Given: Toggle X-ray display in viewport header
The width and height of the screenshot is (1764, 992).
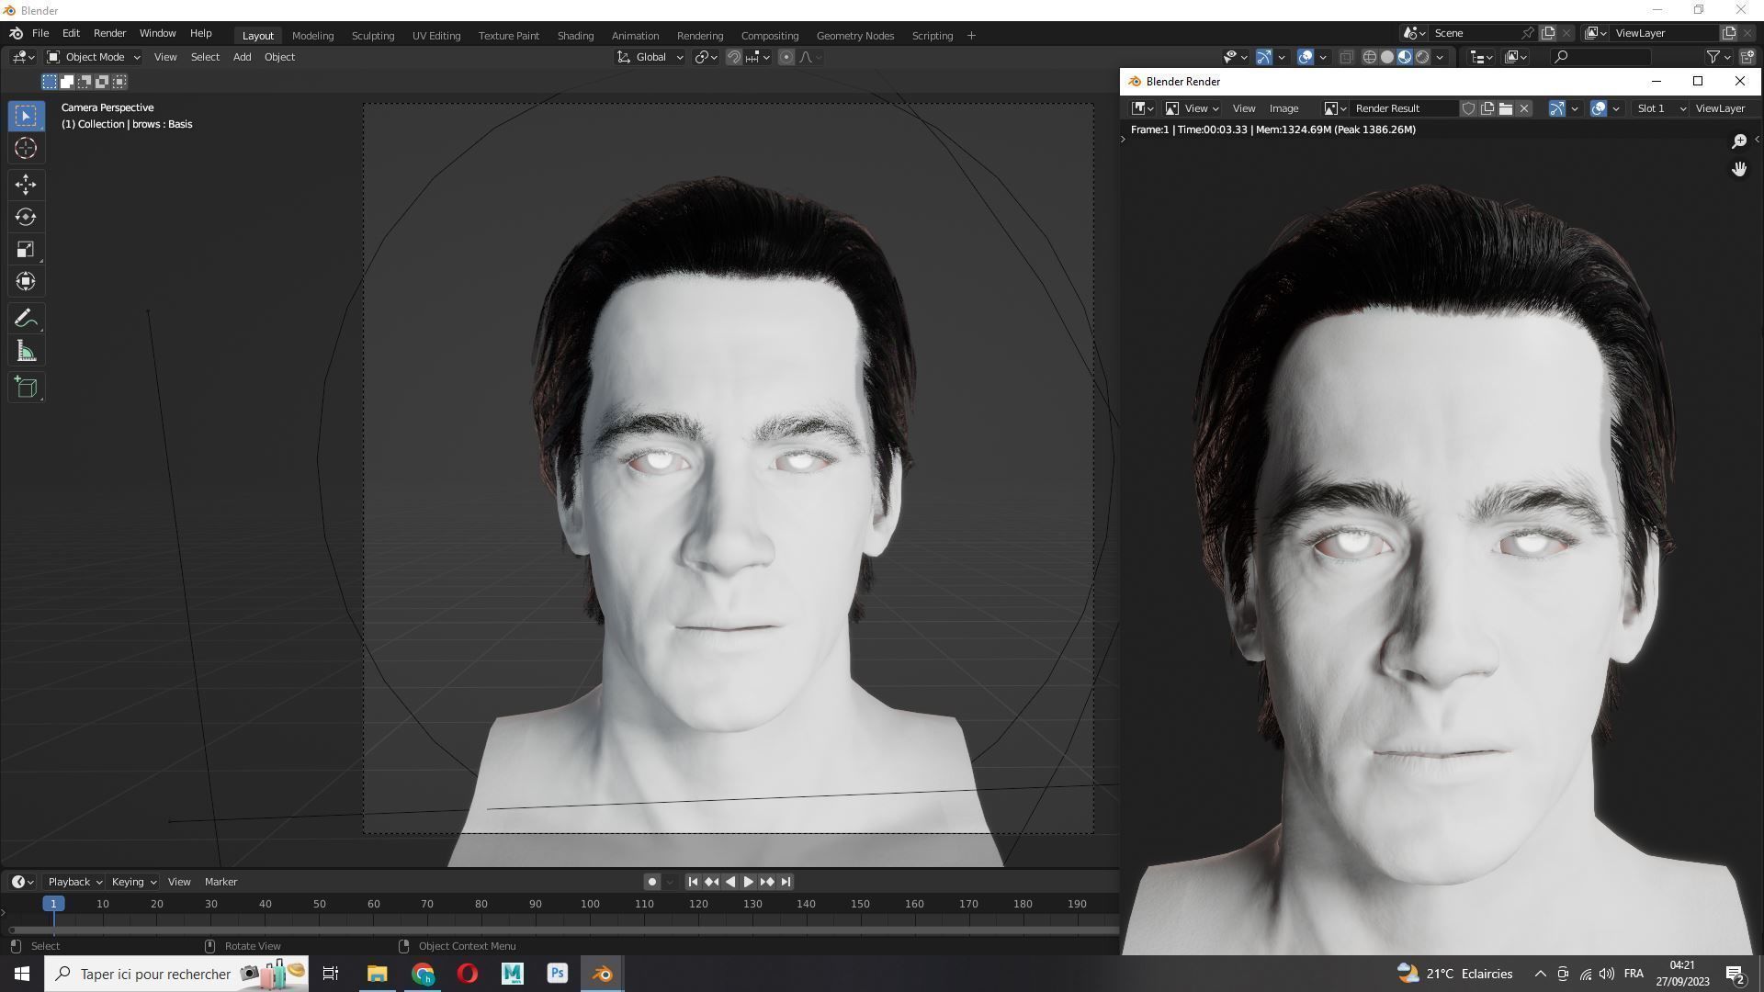Looking at the screenshot, I should (x=1346, y=57).
